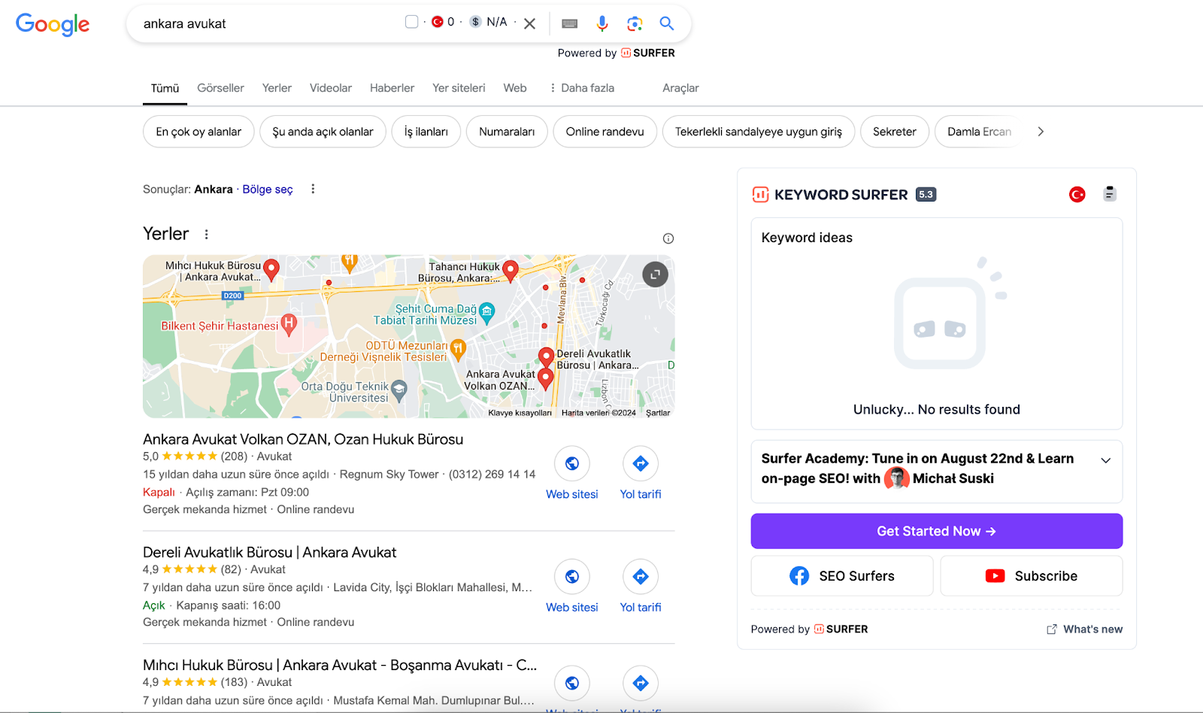Expand the Daha fazla menu
The height and width of the screenshot is (713, 1203).
pos(582,88)
